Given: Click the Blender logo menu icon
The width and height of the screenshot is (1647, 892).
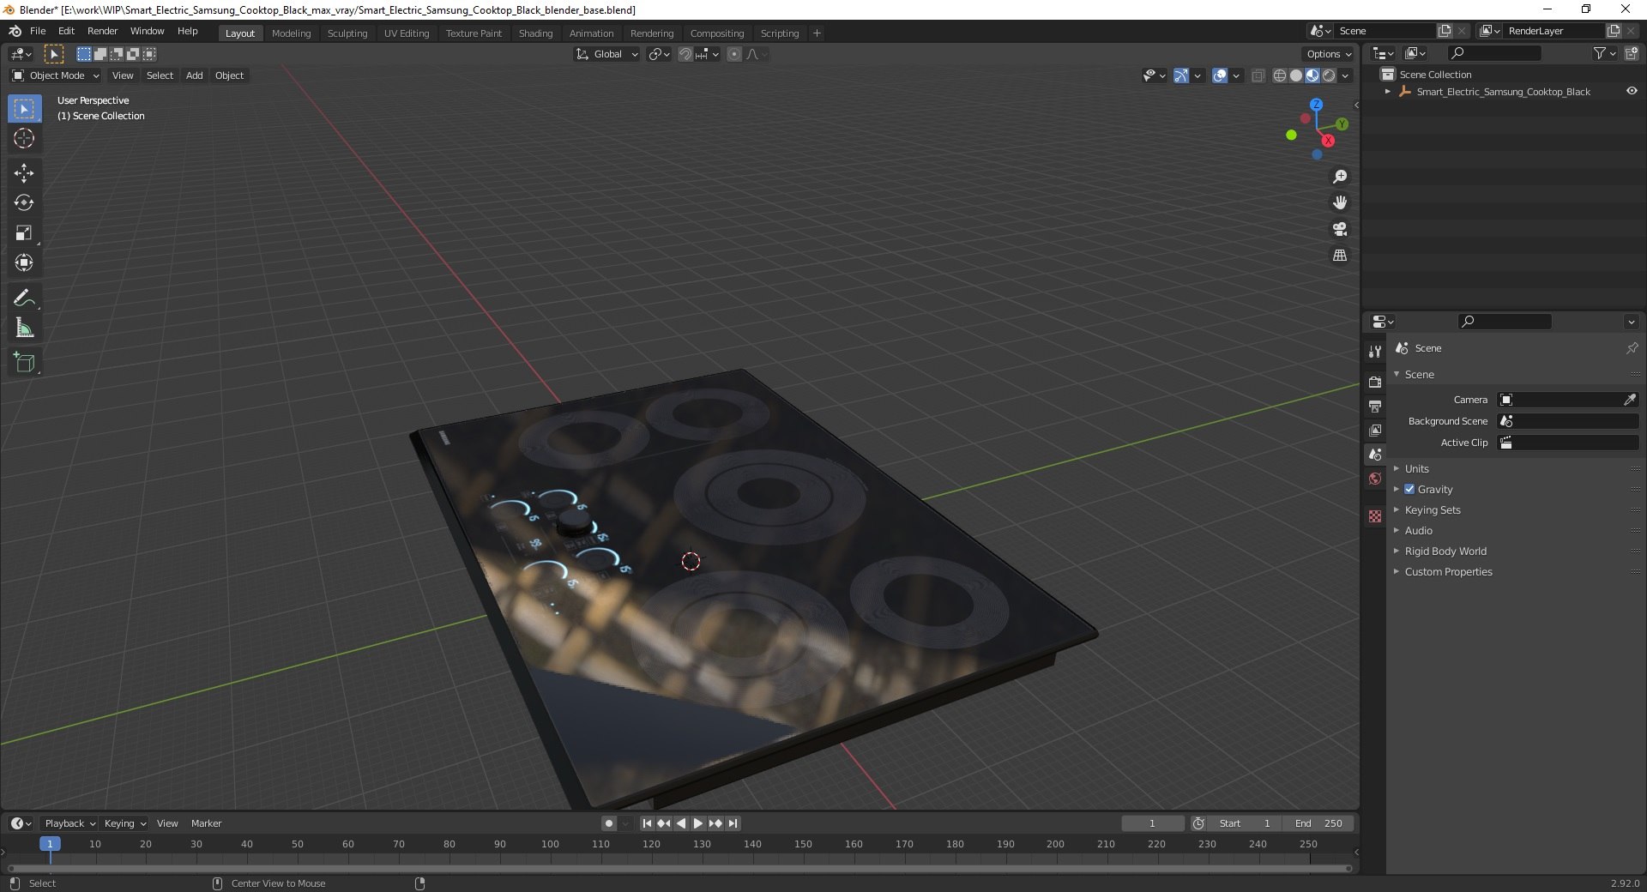Looking at the screenshot, I should click(x=15, y=31).
